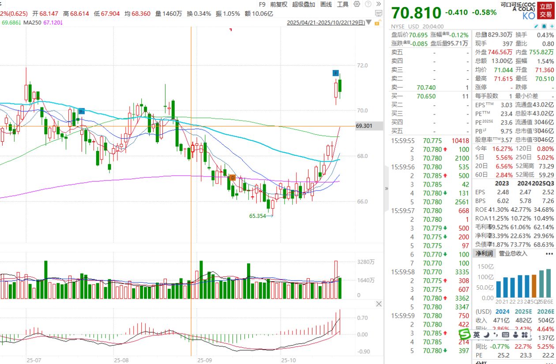Image resolution: width=556 pixels, height=364 pixels.
Task: Open the 前复权 adjustment dropdown
Action: click(278, 4)
